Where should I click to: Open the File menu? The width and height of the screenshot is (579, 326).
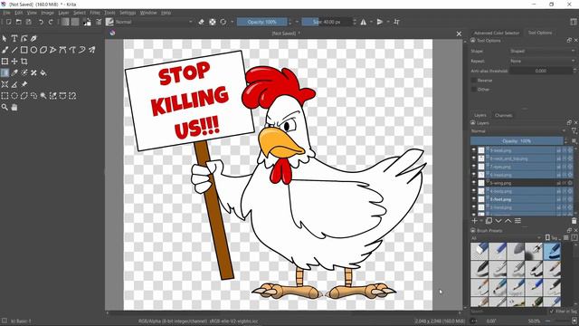6,13
